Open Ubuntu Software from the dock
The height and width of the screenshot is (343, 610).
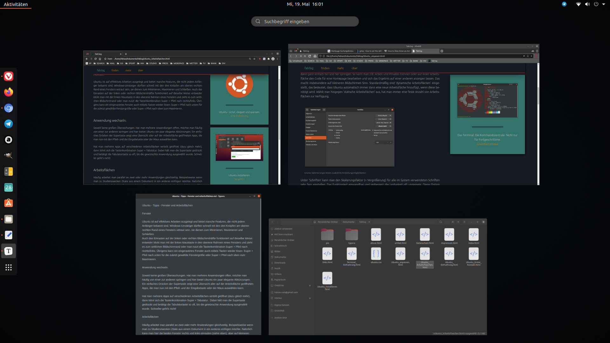click(x=9, y=203)
